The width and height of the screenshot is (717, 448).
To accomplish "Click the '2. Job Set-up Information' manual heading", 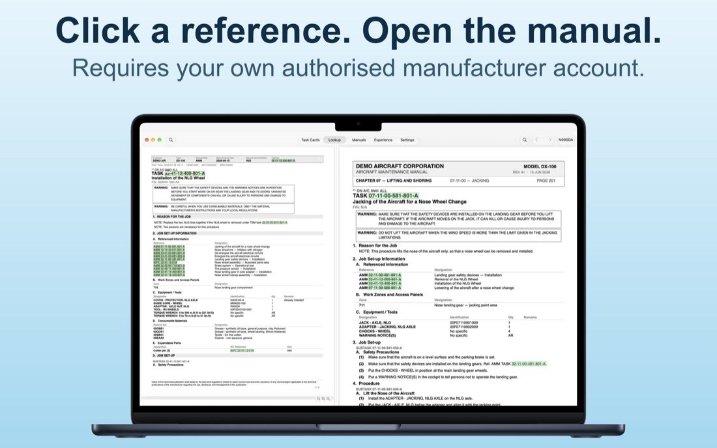I will (379, 259).
